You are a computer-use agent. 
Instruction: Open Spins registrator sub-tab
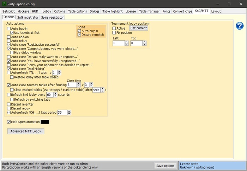52,18
